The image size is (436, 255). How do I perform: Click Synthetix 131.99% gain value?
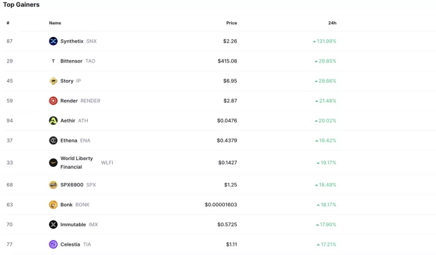coord(326,41)
